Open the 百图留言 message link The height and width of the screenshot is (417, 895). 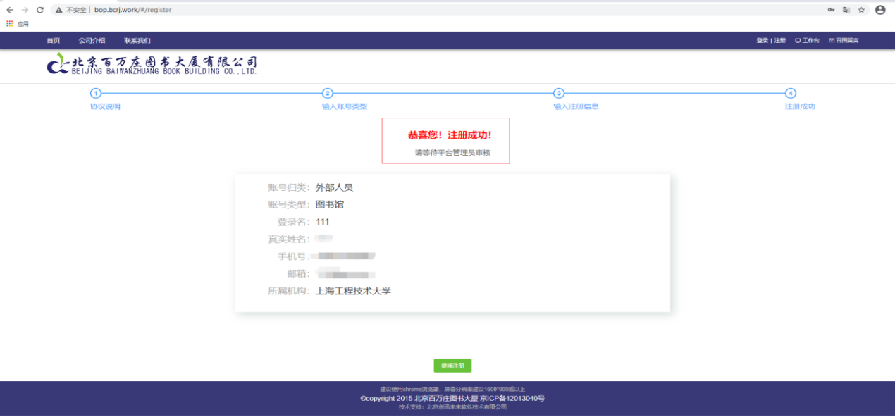(x=844, y=41)
